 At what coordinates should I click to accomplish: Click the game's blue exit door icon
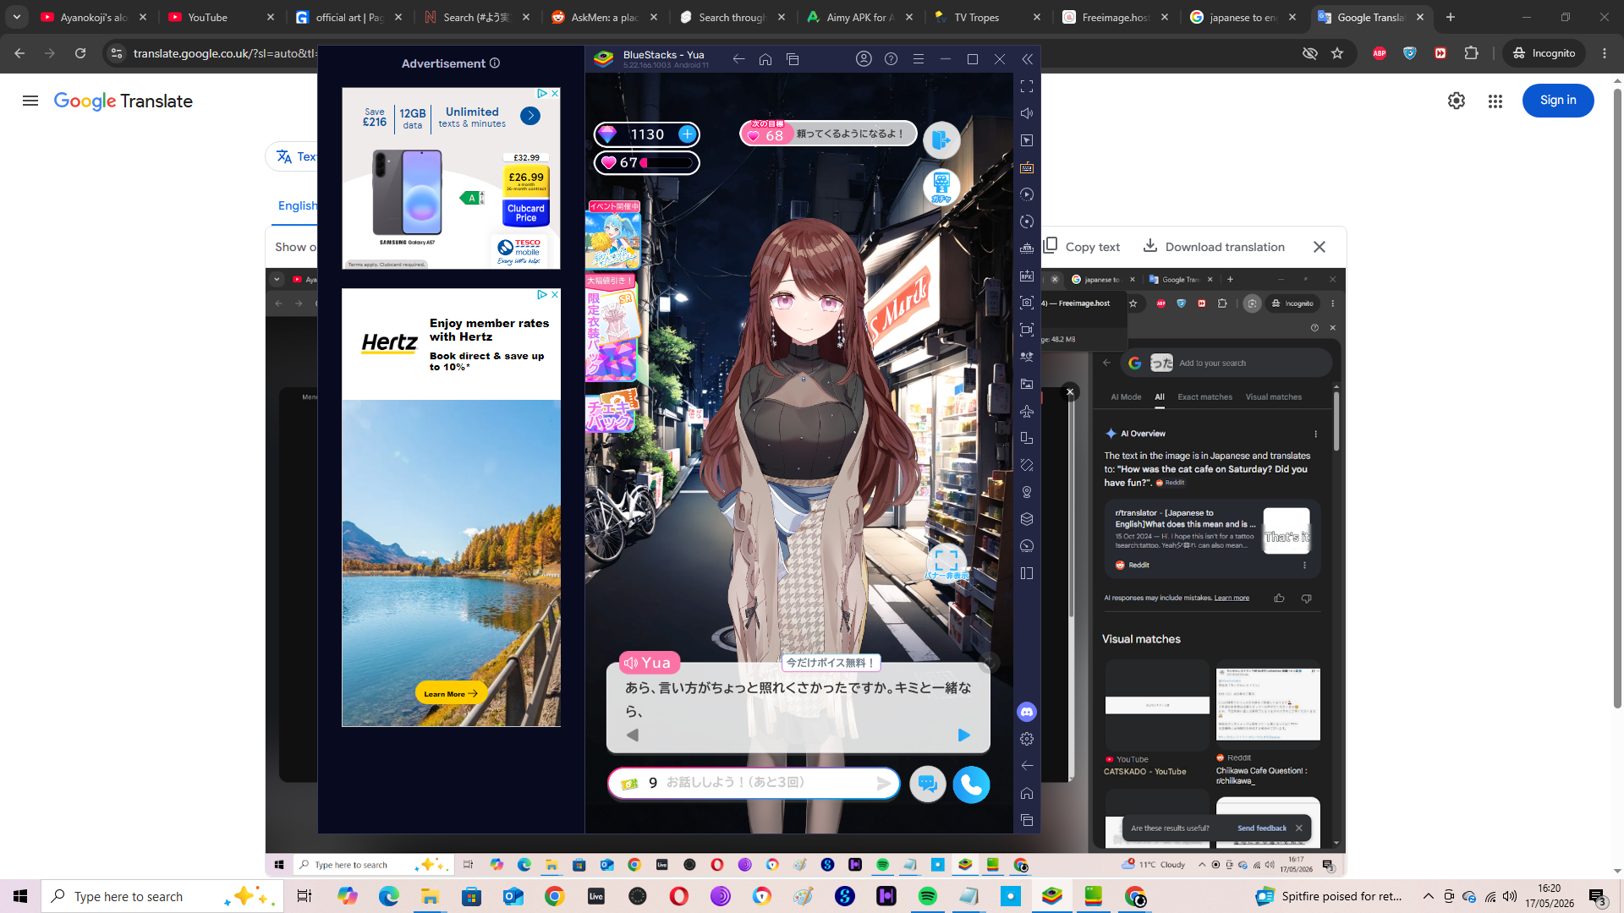point(941,140)
